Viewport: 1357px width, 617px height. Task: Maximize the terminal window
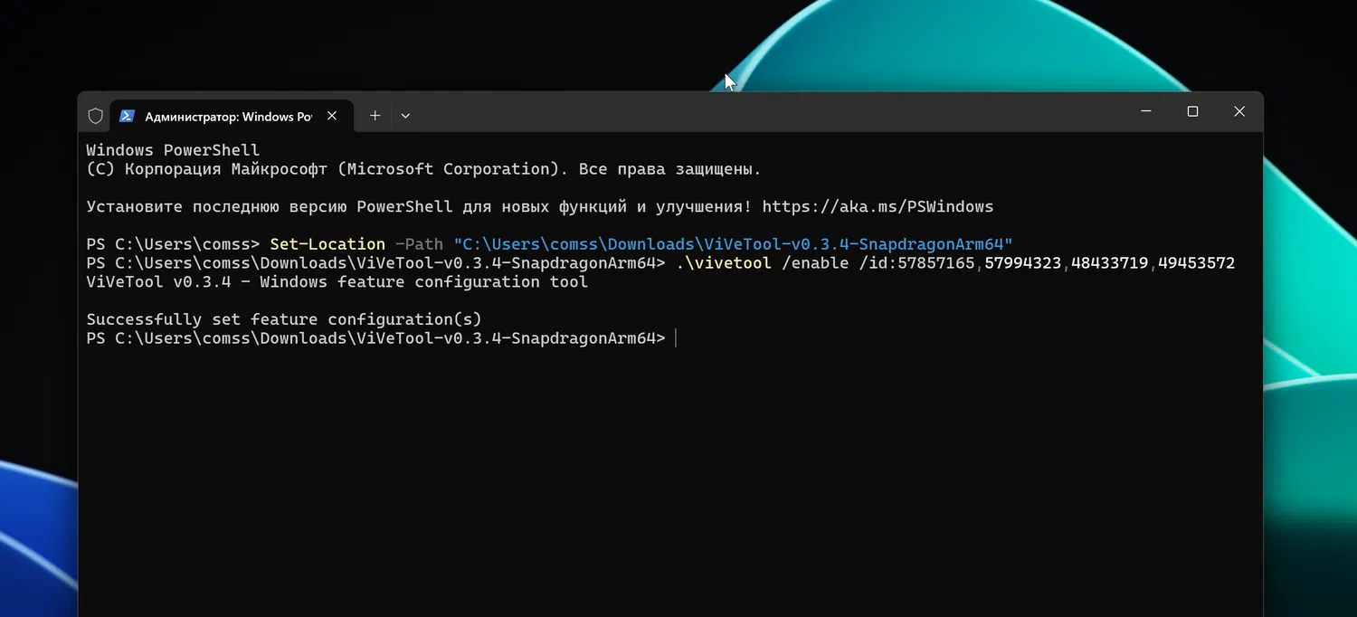[1192, 111]
